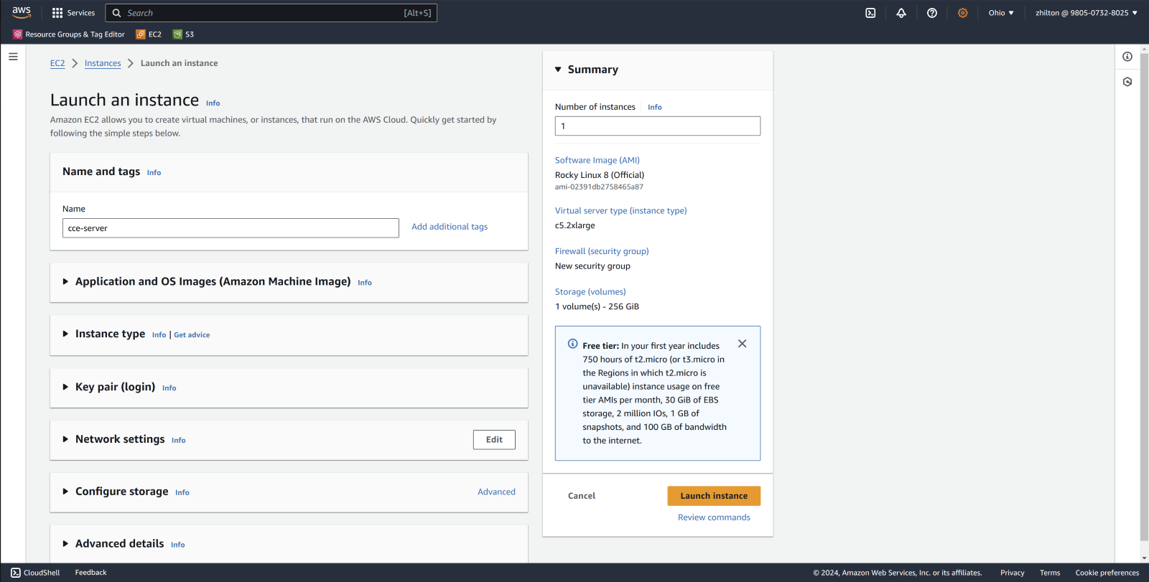1149x582 pixels.
Task: Click the page vertical scrollbar
Action: [x=1144, y=296]
